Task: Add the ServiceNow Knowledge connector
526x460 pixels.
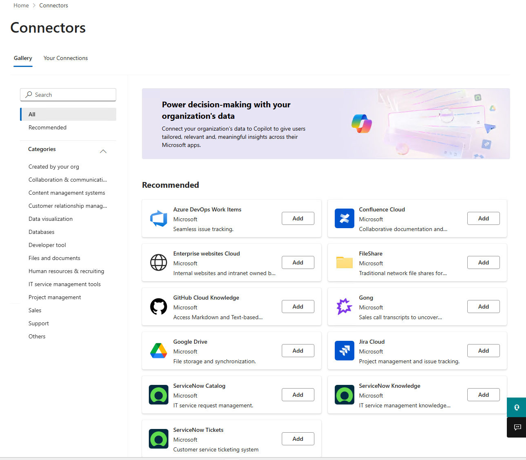Action: [484, 395]
